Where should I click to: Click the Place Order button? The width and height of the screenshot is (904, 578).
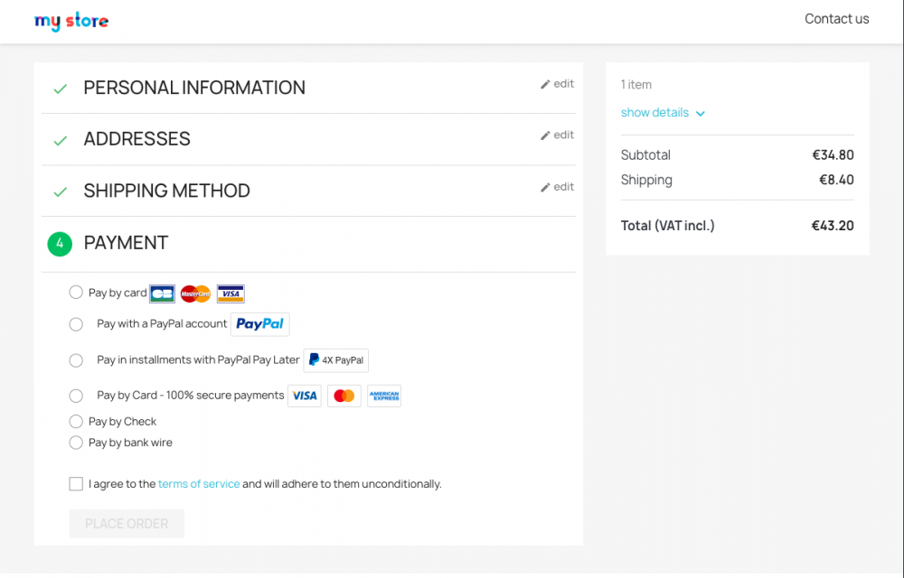(x=127, y=524)
